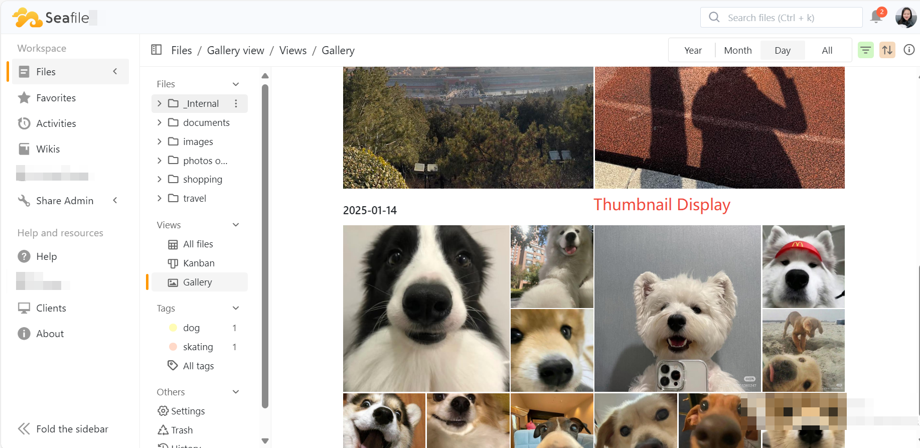Toggle the side panel icon beside Files breadcrumb
The height and width of the screenshot is (448, 920).
coord(157,50)
